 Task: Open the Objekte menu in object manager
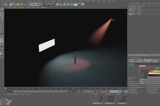149,4
